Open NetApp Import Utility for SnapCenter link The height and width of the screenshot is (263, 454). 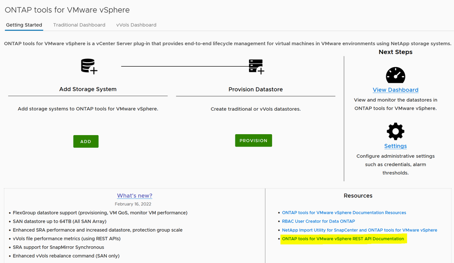[x=359, y=230]
